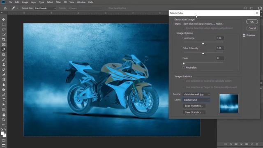263x148 pixels.
Task: Open the workspace switcher dropdown icon
Action: click(251, 8)
